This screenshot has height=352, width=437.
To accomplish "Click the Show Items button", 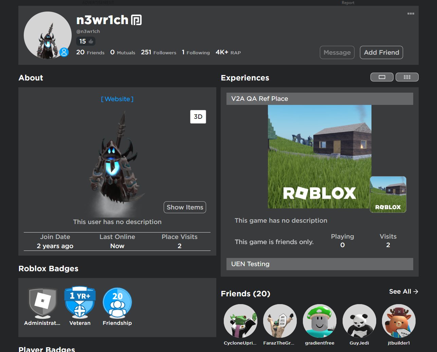I will [x=185, y=207].
